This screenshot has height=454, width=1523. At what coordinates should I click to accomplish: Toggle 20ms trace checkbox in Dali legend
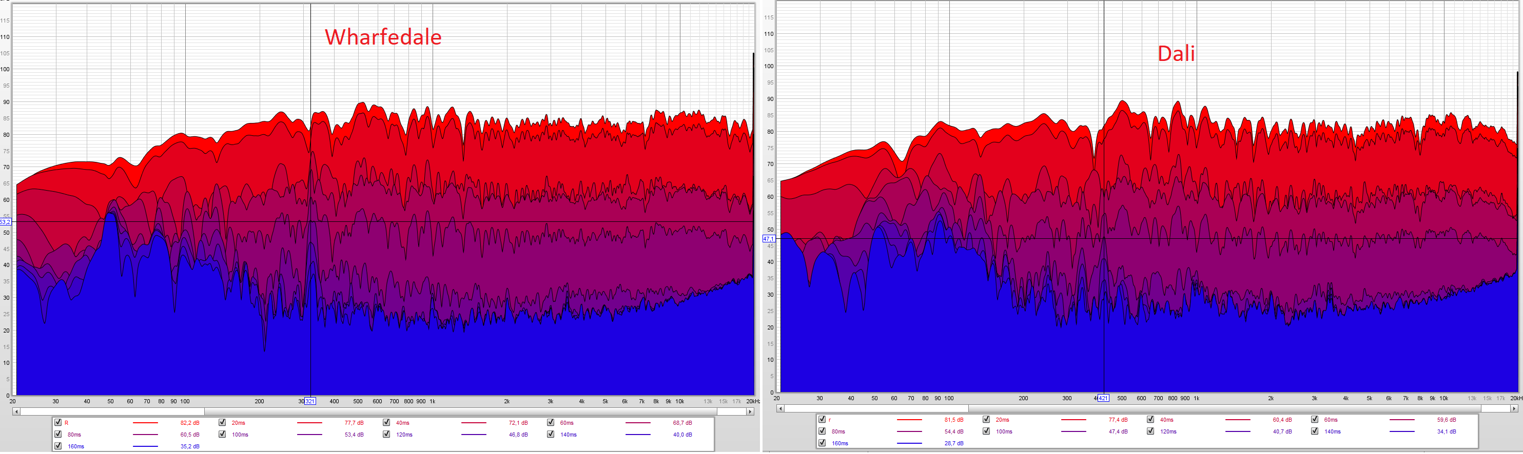click(x=986, y=419)
